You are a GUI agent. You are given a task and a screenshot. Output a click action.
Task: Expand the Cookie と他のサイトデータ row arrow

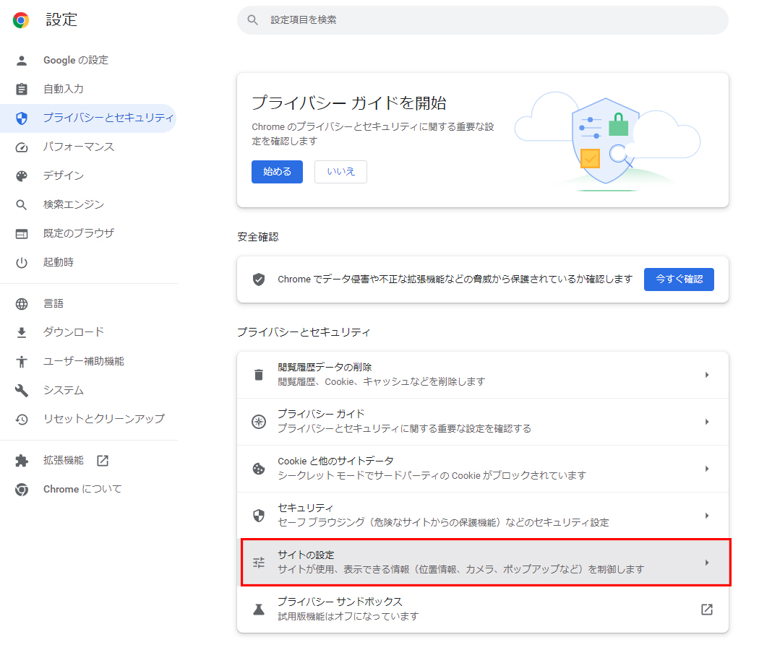(x=707, y=469)
